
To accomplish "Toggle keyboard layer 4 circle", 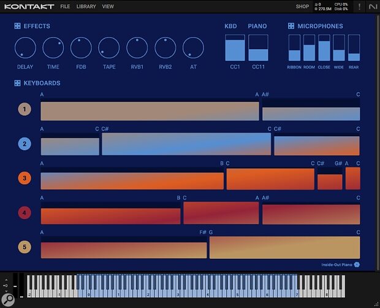I will click(25, 213).
